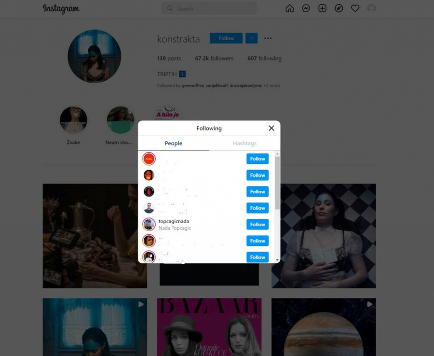Screen dimensions: 434x356
Task: Open the Explore compass icon
Action: coord(339,8)
